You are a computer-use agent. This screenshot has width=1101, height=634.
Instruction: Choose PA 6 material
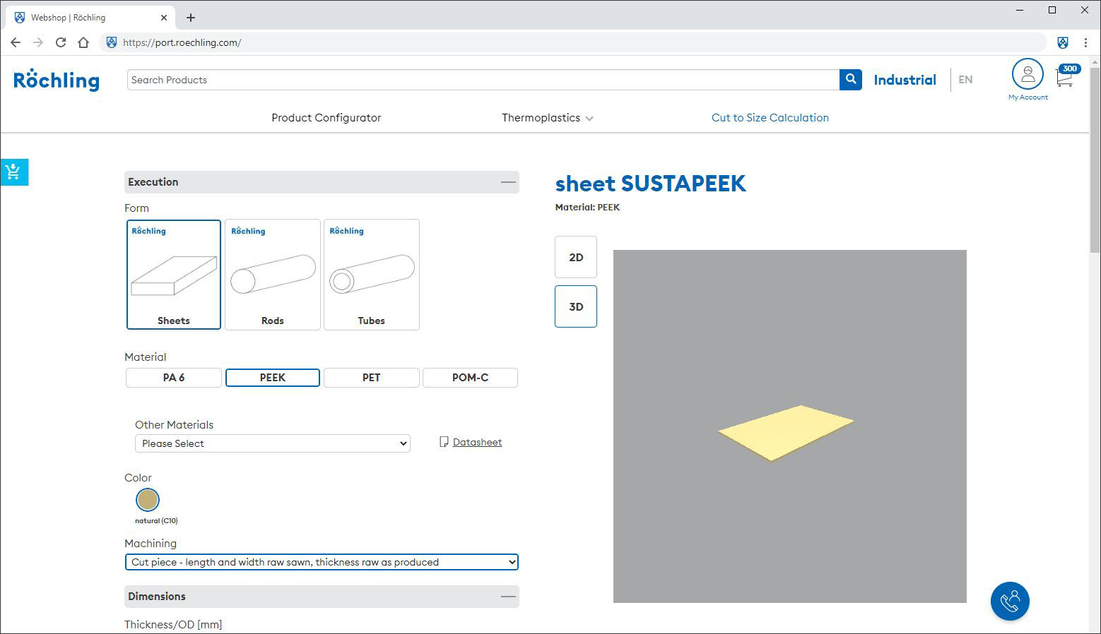point(174,378)
